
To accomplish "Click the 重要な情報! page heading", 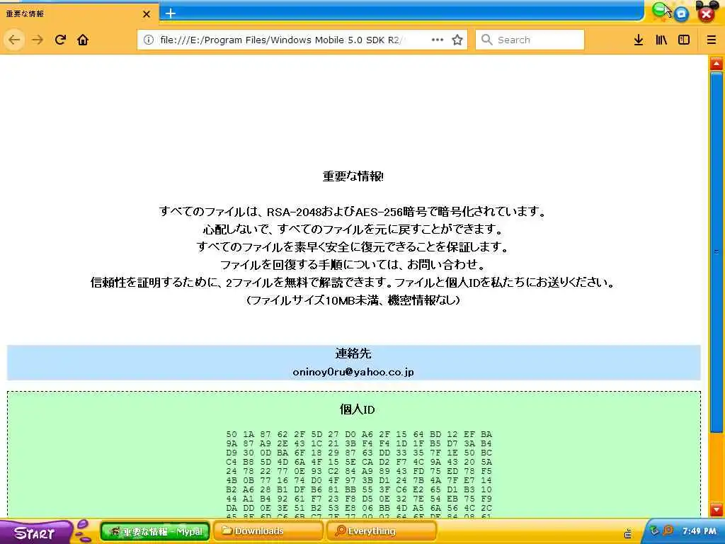I will pos(353,176).
